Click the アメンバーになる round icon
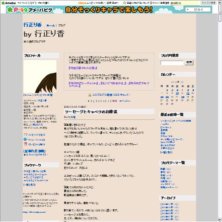Image resolution: width=222 pixels, height=222 pixels. click(25, 139)
